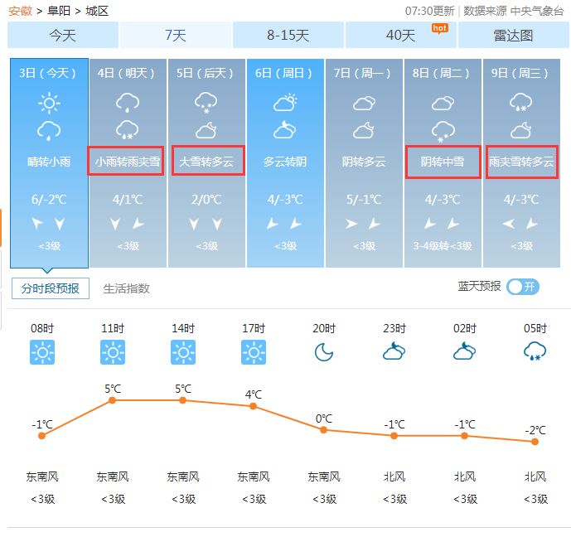The height and width of the screenshot is (537, 571).
Task: Click the snow cloud icon under 5日
Action: (206, 103)
